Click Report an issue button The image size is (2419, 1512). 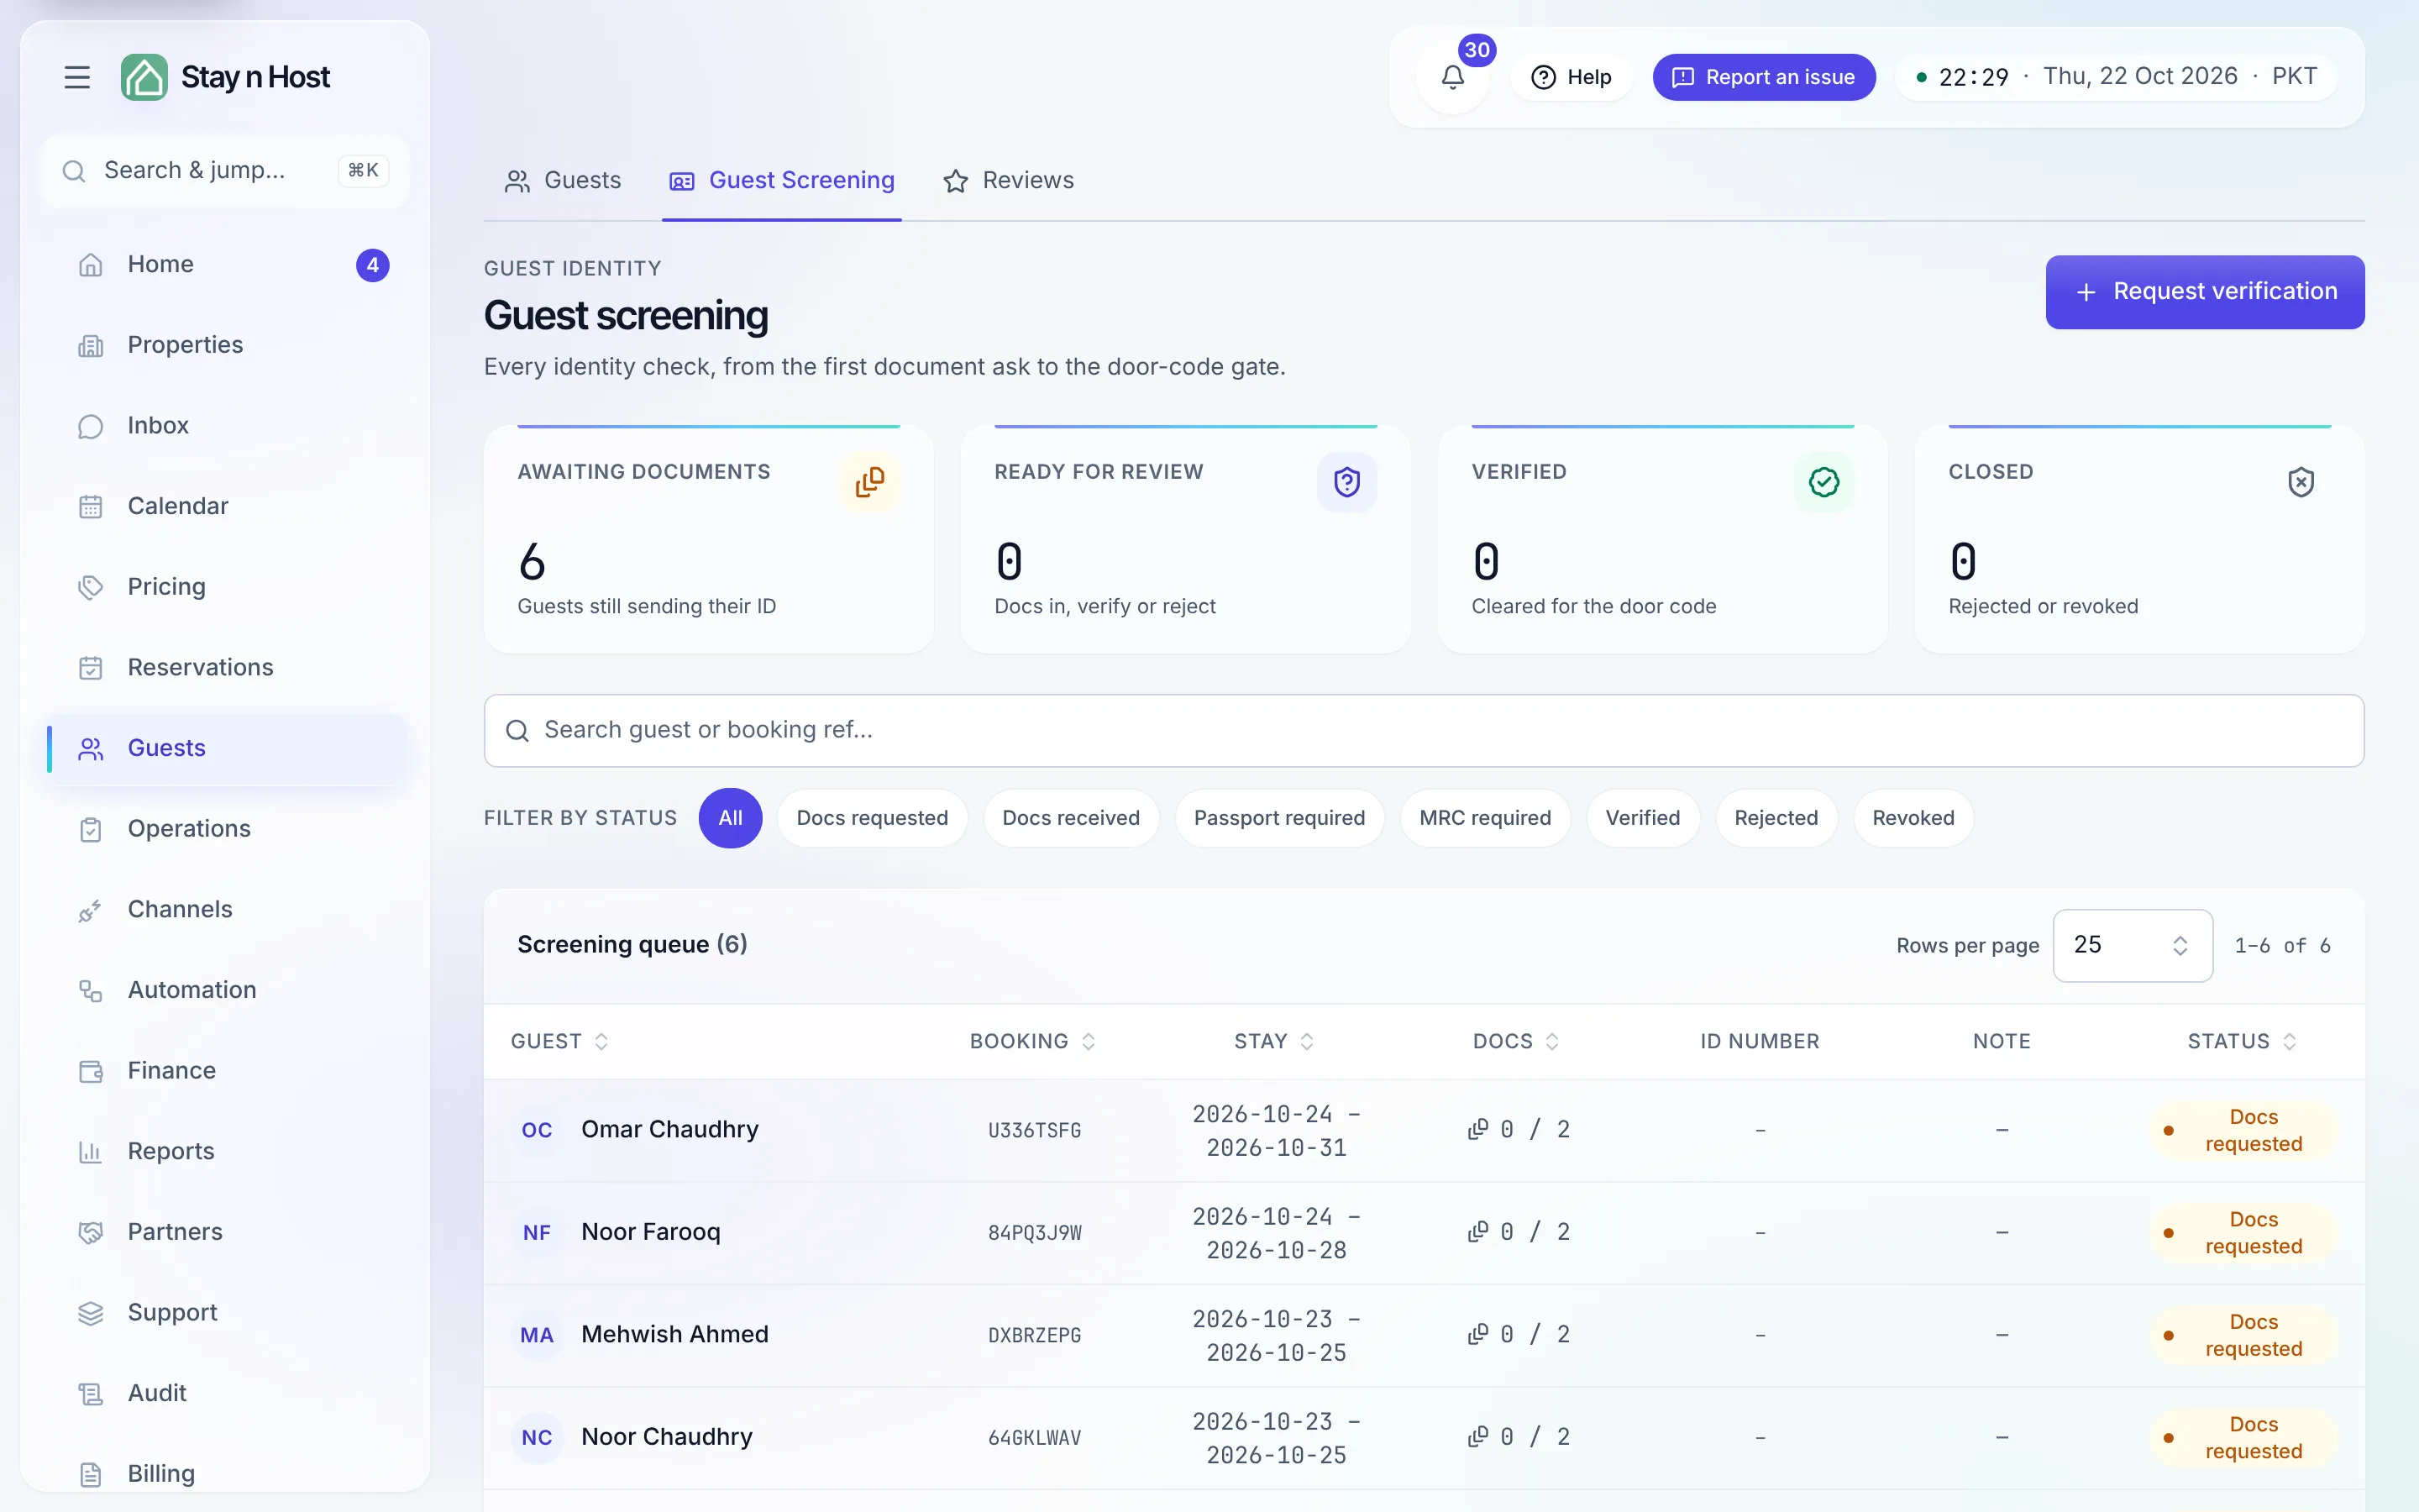click(x=1763, y=77)
